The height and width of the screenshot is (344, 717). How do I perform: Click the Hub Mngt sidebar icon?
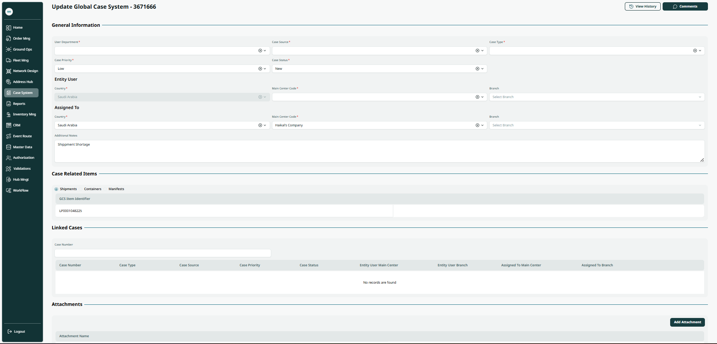pyautogui.click(x=8, y=180)
